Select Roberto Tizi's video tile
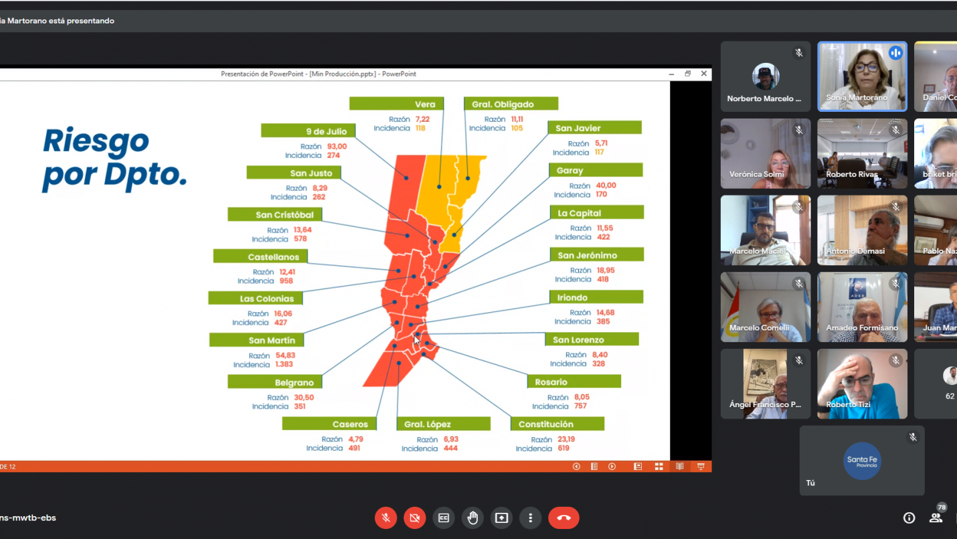The image size is (957, 539). click(x=862, y=384)
